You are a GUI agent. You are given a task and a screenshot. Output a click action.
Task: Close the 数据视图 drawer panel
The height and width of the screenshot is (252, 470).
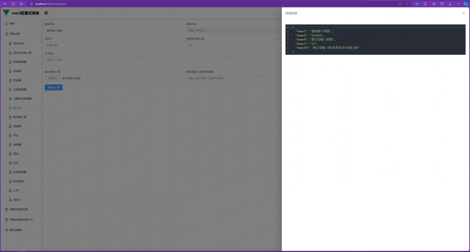(463, 13)
